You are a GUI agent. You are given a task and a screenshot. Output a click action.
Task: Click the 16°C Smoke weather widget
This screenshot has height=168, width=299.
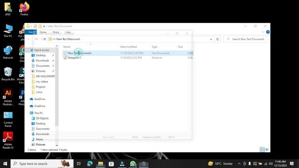220,164
